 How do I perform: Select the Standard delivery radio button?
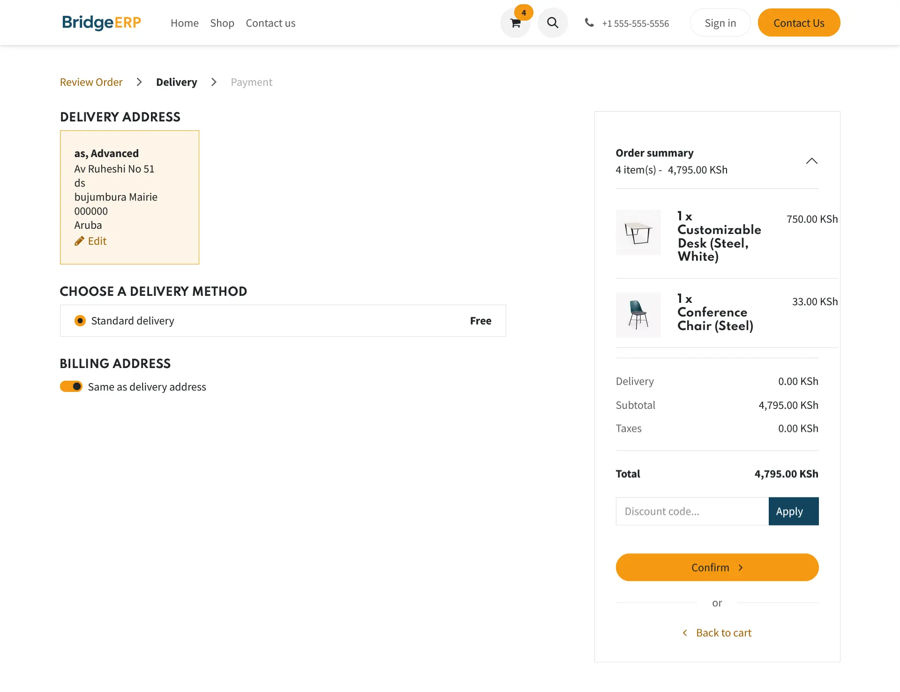tap(80, 321)
